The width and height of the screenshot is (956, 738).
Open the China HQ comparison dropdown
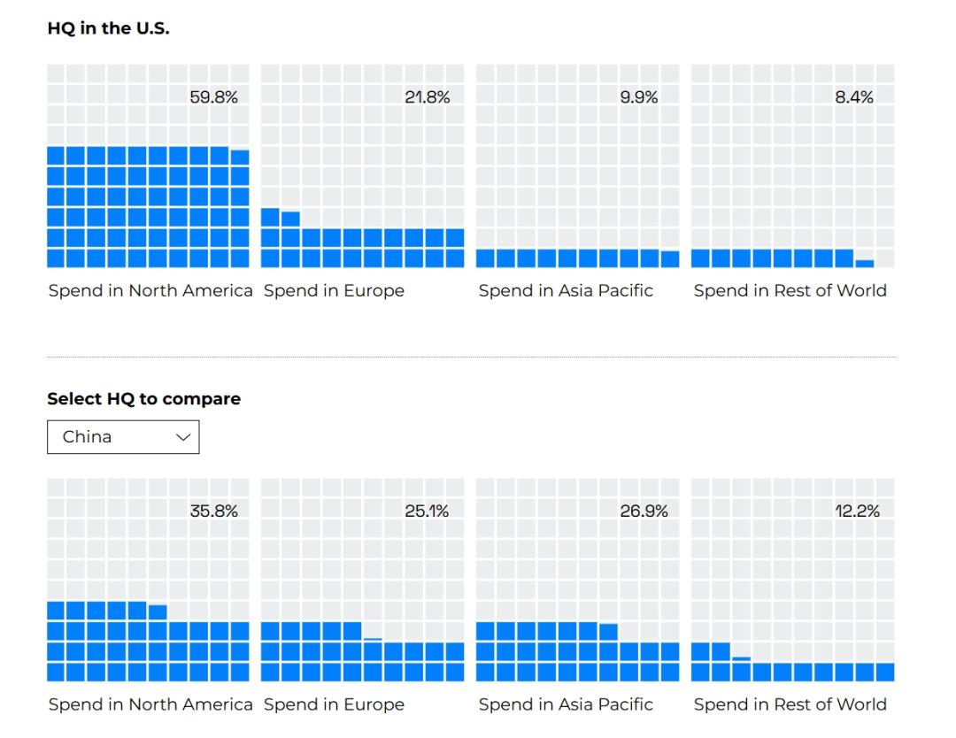(x=123, y=437)
